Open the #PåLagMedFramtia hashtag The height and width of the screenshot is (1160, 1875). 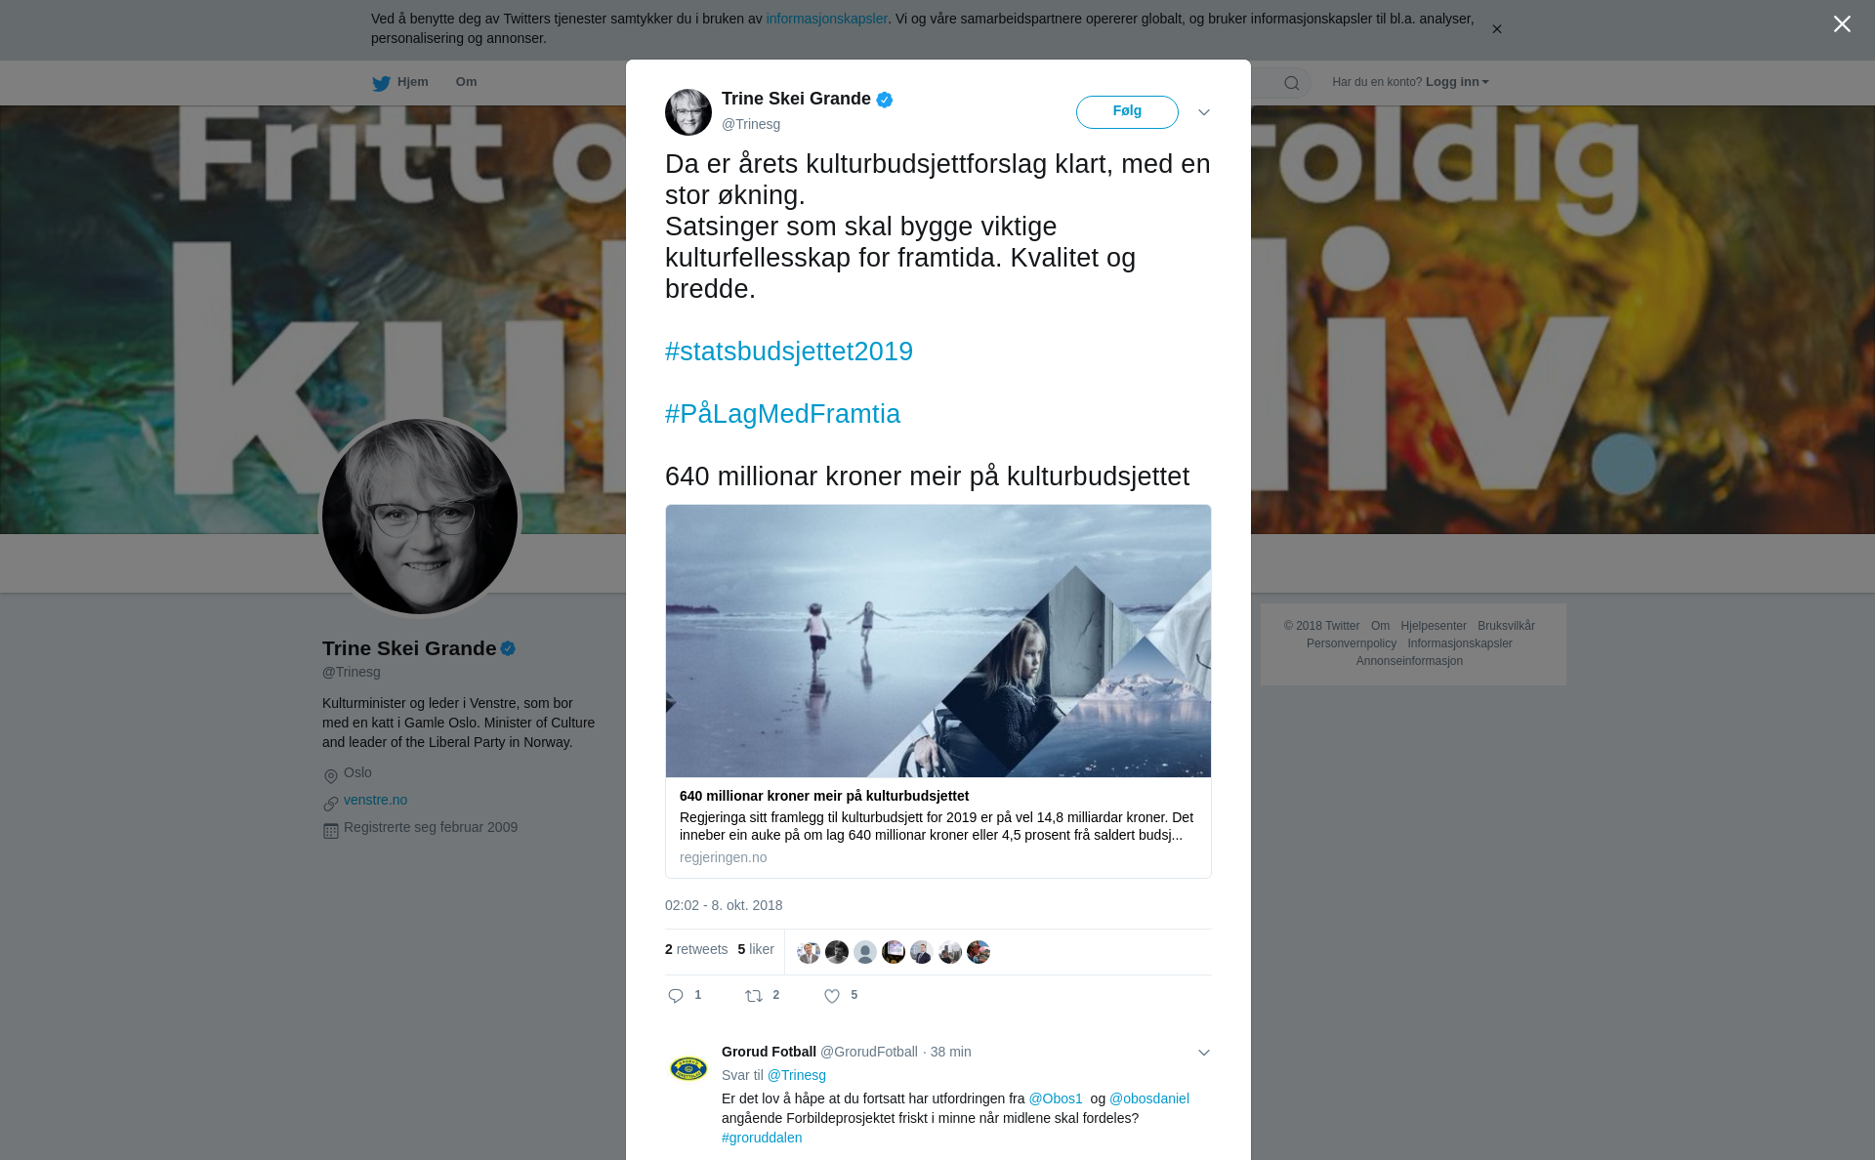pyautogui.click(x=782, y=414)
